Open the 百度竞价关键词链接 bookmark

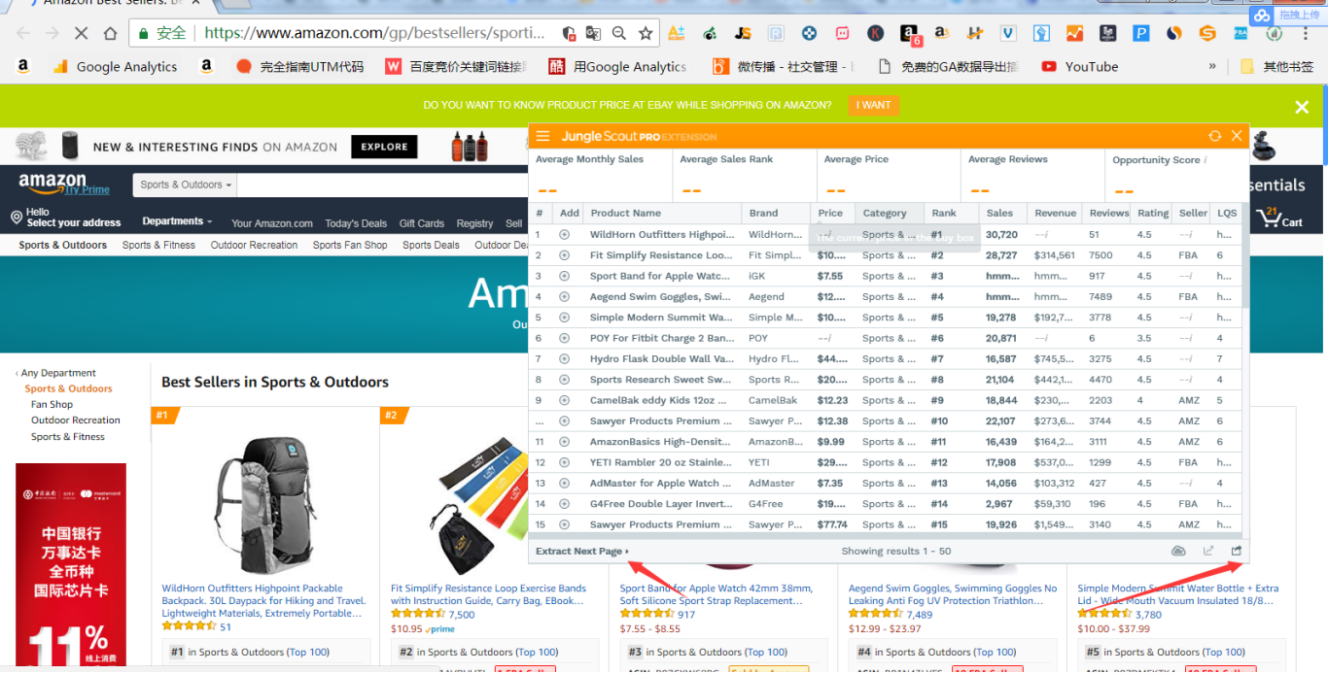[457, 67]
